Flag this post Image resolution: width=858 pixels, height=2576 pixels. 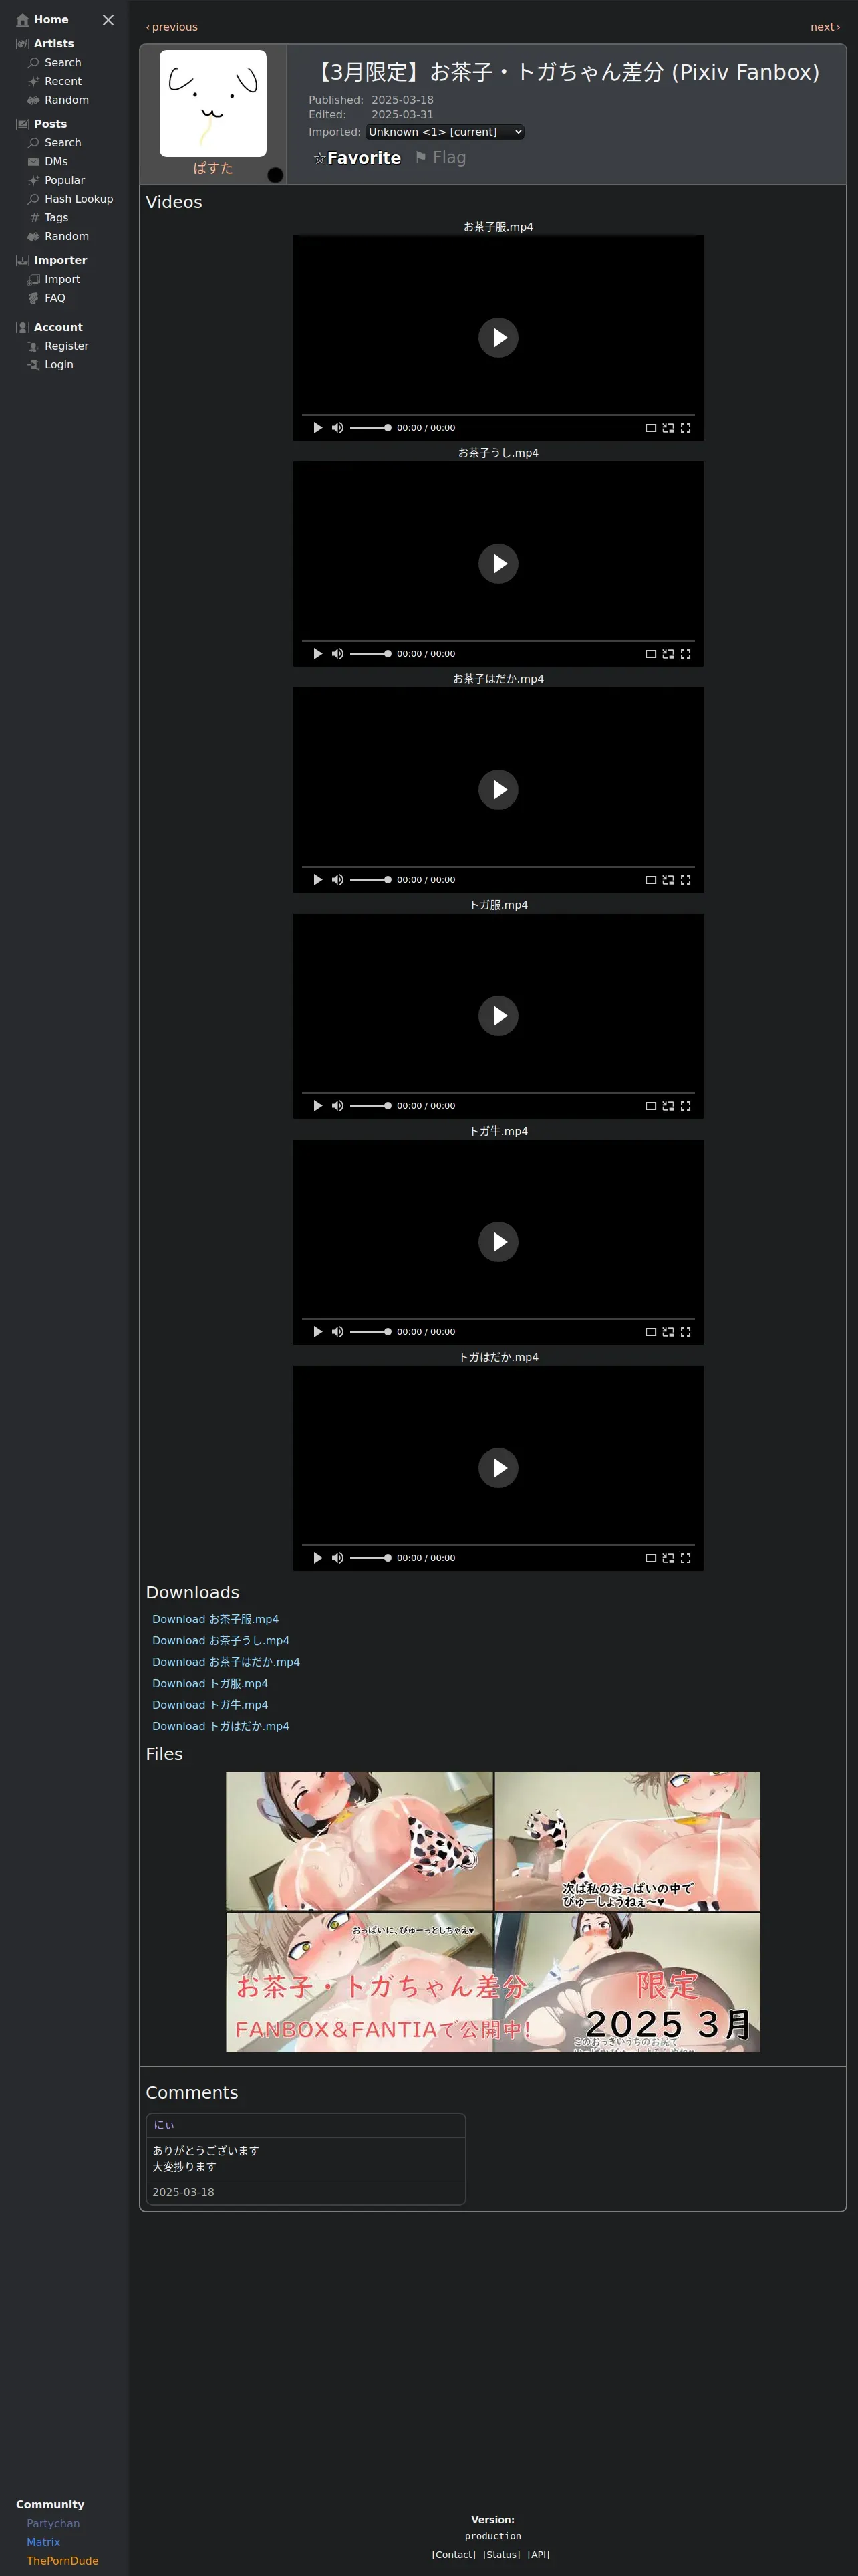click(440, 158)
